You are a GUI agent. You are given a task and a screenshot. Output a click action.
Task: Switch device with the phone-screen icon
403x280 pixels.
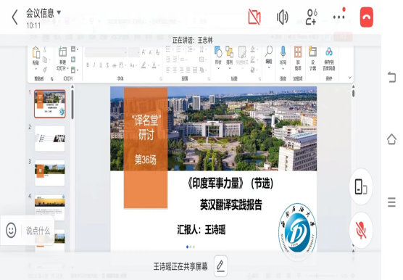(361, 186)
